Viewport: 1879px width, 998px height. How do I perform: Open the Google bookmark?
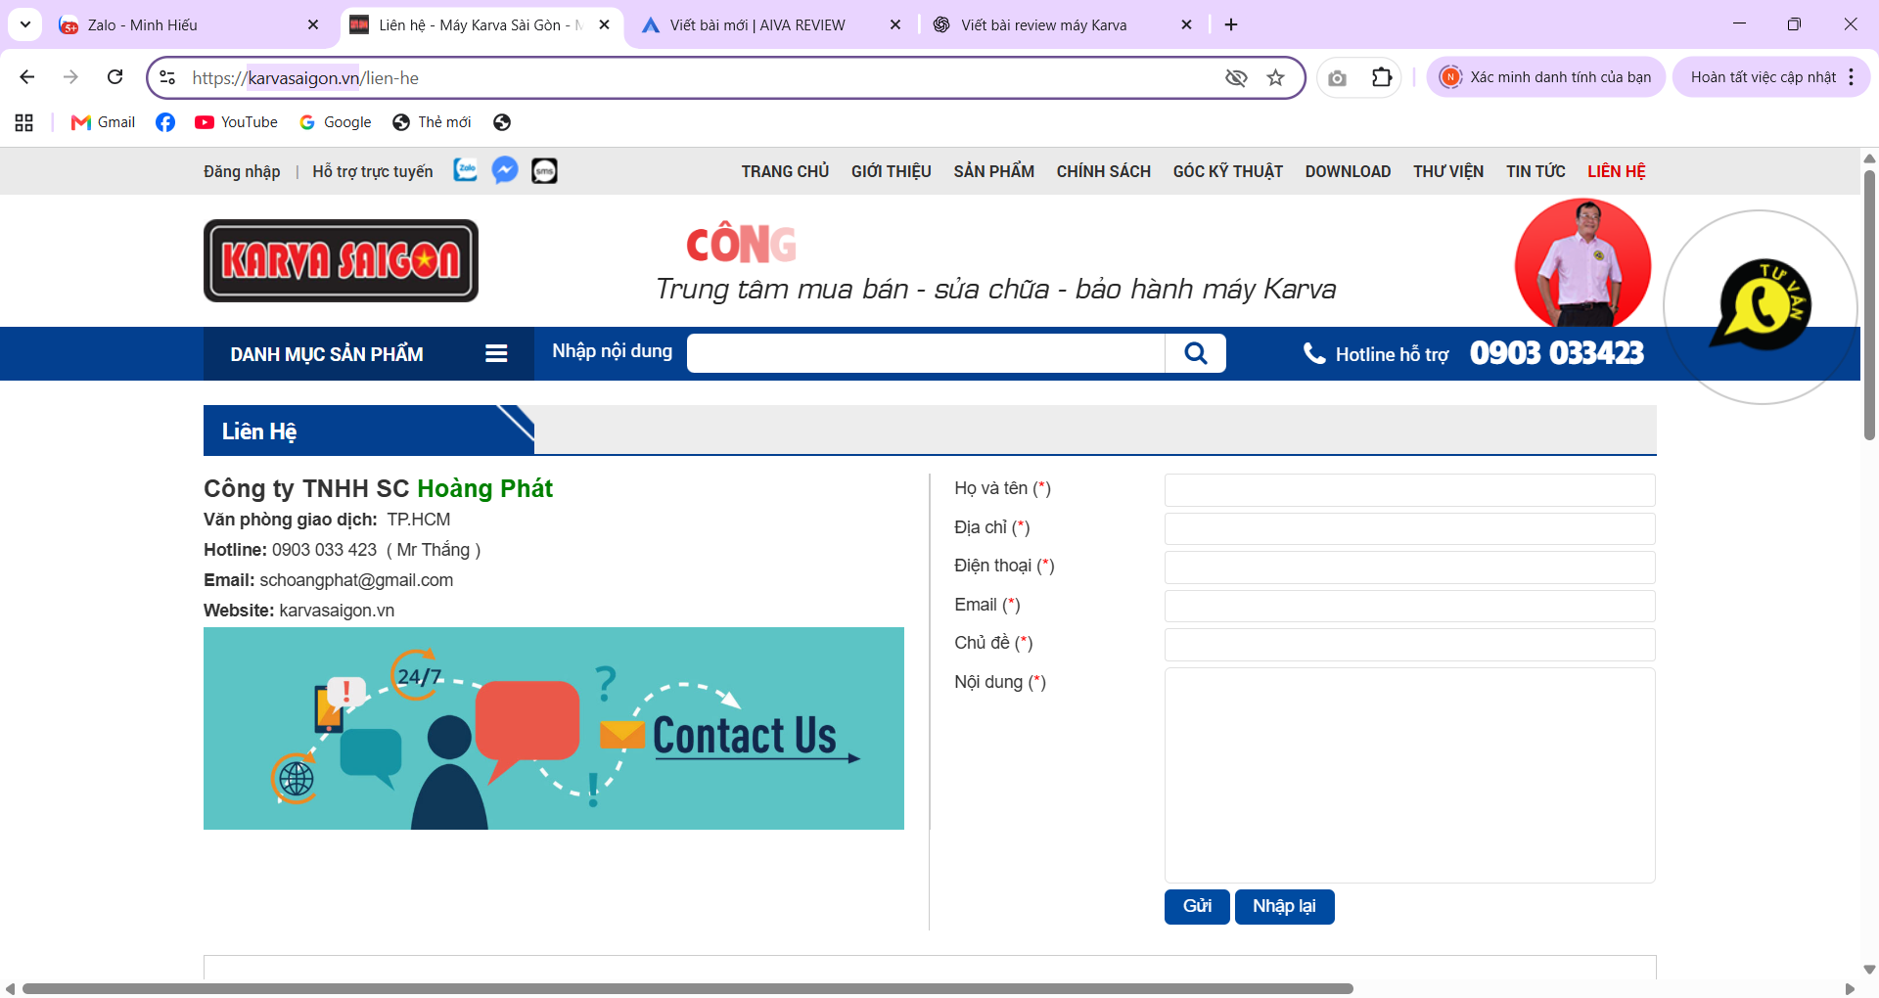point(336,122)
